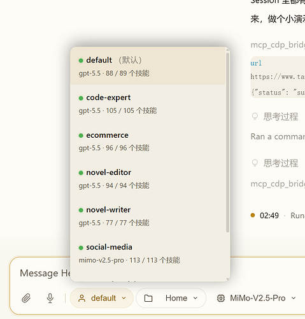
Task: Open the Home folder dropdown
Action: 171,298
